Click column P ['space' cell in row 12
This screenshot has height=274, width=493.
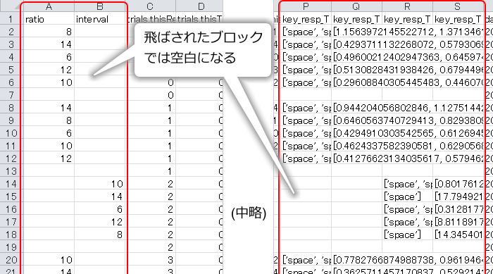pyautogui.click(x=306, y=158)
